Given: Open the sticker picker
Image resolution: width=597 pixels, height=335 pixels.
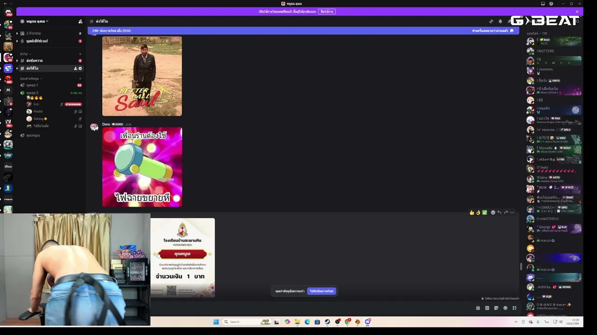Looking at the screenshot, I should (x=496, y=308).
